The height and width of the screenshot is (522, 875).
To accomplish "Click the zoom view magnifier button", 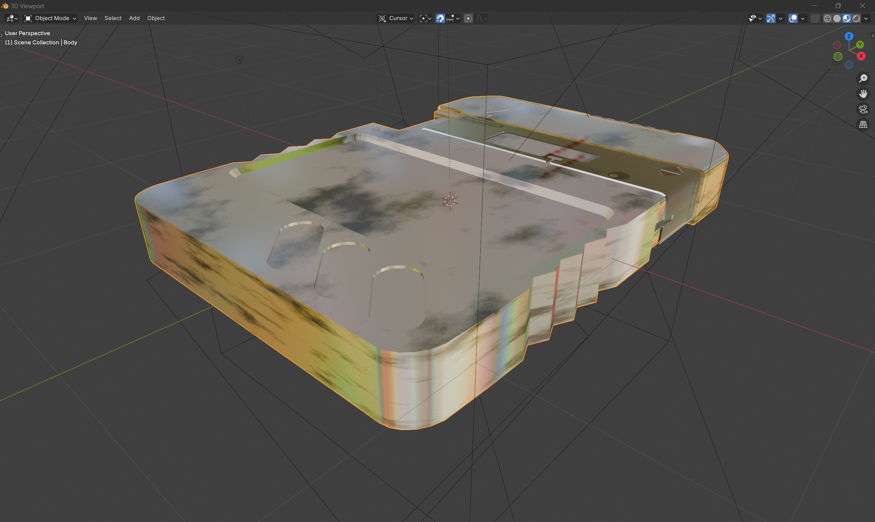I will tap(863, 78).
